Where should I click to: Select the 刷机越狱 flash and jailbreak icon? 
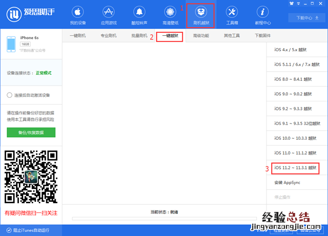coord(201,15)
